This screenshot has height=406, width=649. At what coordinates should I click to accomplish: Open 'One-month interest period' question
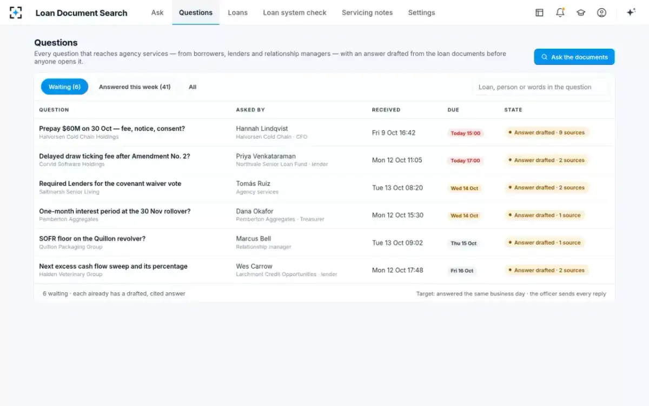click(115, 211)
